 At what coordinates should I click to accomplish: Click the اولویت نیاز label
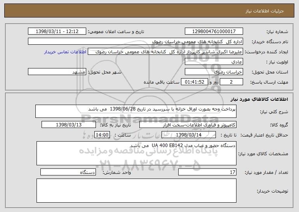click(277, 62)
